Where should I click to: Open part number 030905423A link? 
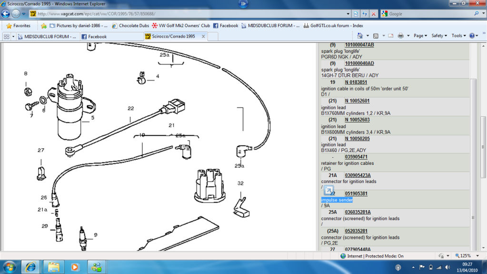pos(358,175)
